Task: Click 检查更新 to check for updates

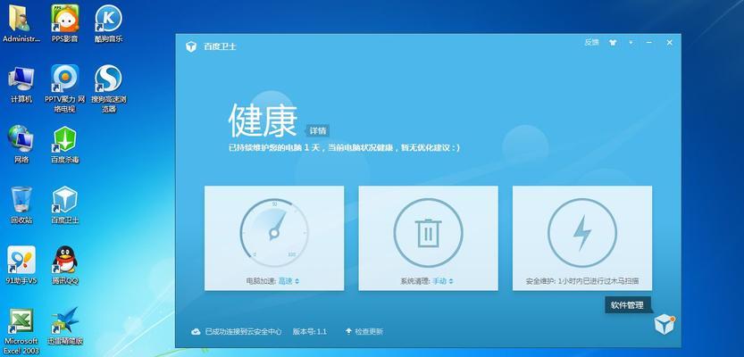Action: click(364, 332)
